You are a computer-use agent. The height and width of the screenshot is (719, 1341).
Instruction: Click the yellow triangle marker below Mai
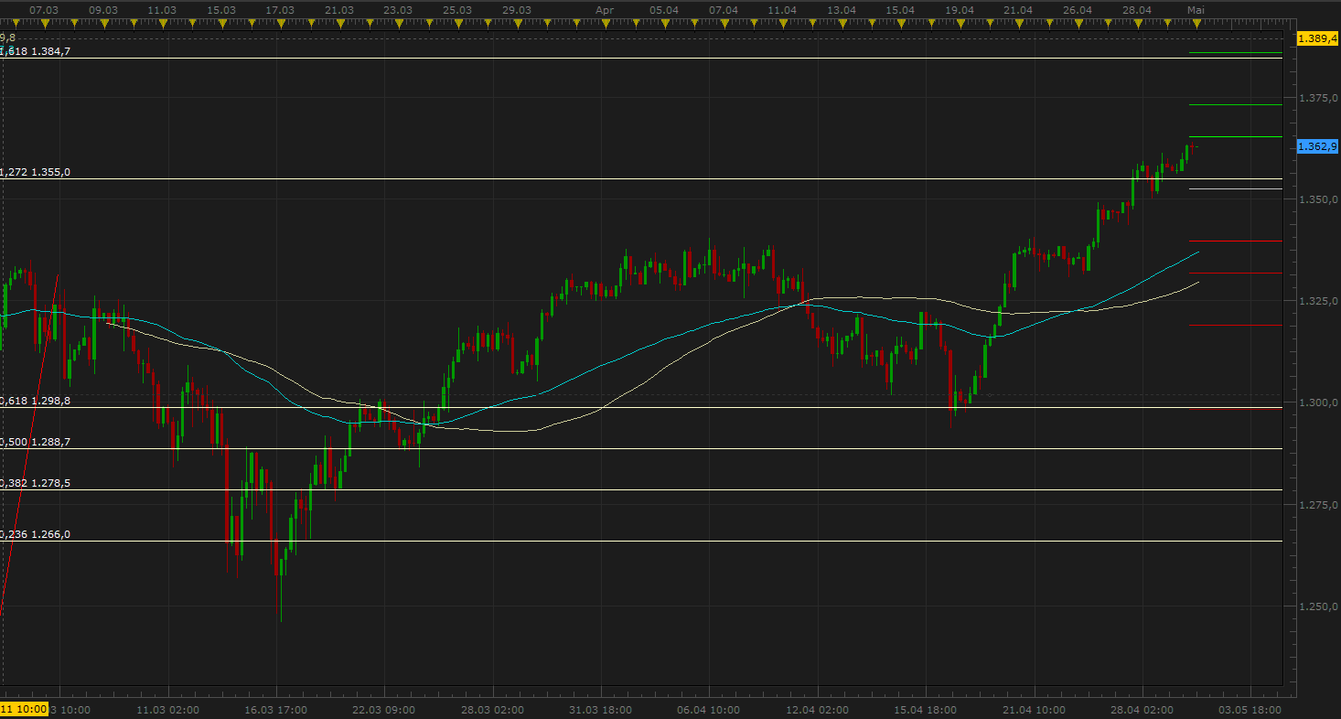click(x=1195, y=22)
